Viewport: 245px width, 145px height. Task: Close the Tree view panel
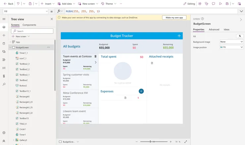pyautogui.click(x=52, y=19)
